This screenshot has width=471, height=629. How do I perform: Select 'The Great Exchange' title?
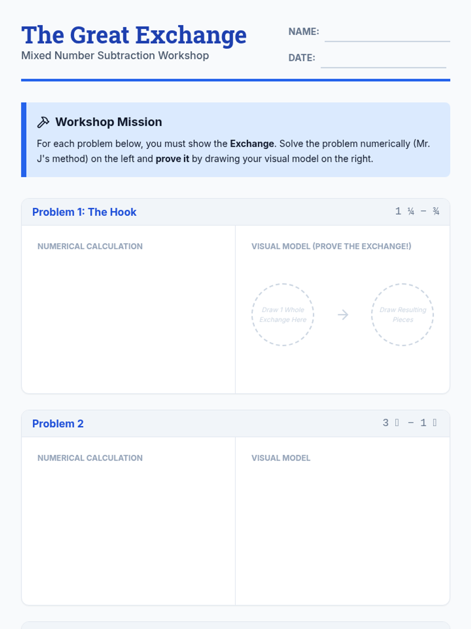point(134,35)
